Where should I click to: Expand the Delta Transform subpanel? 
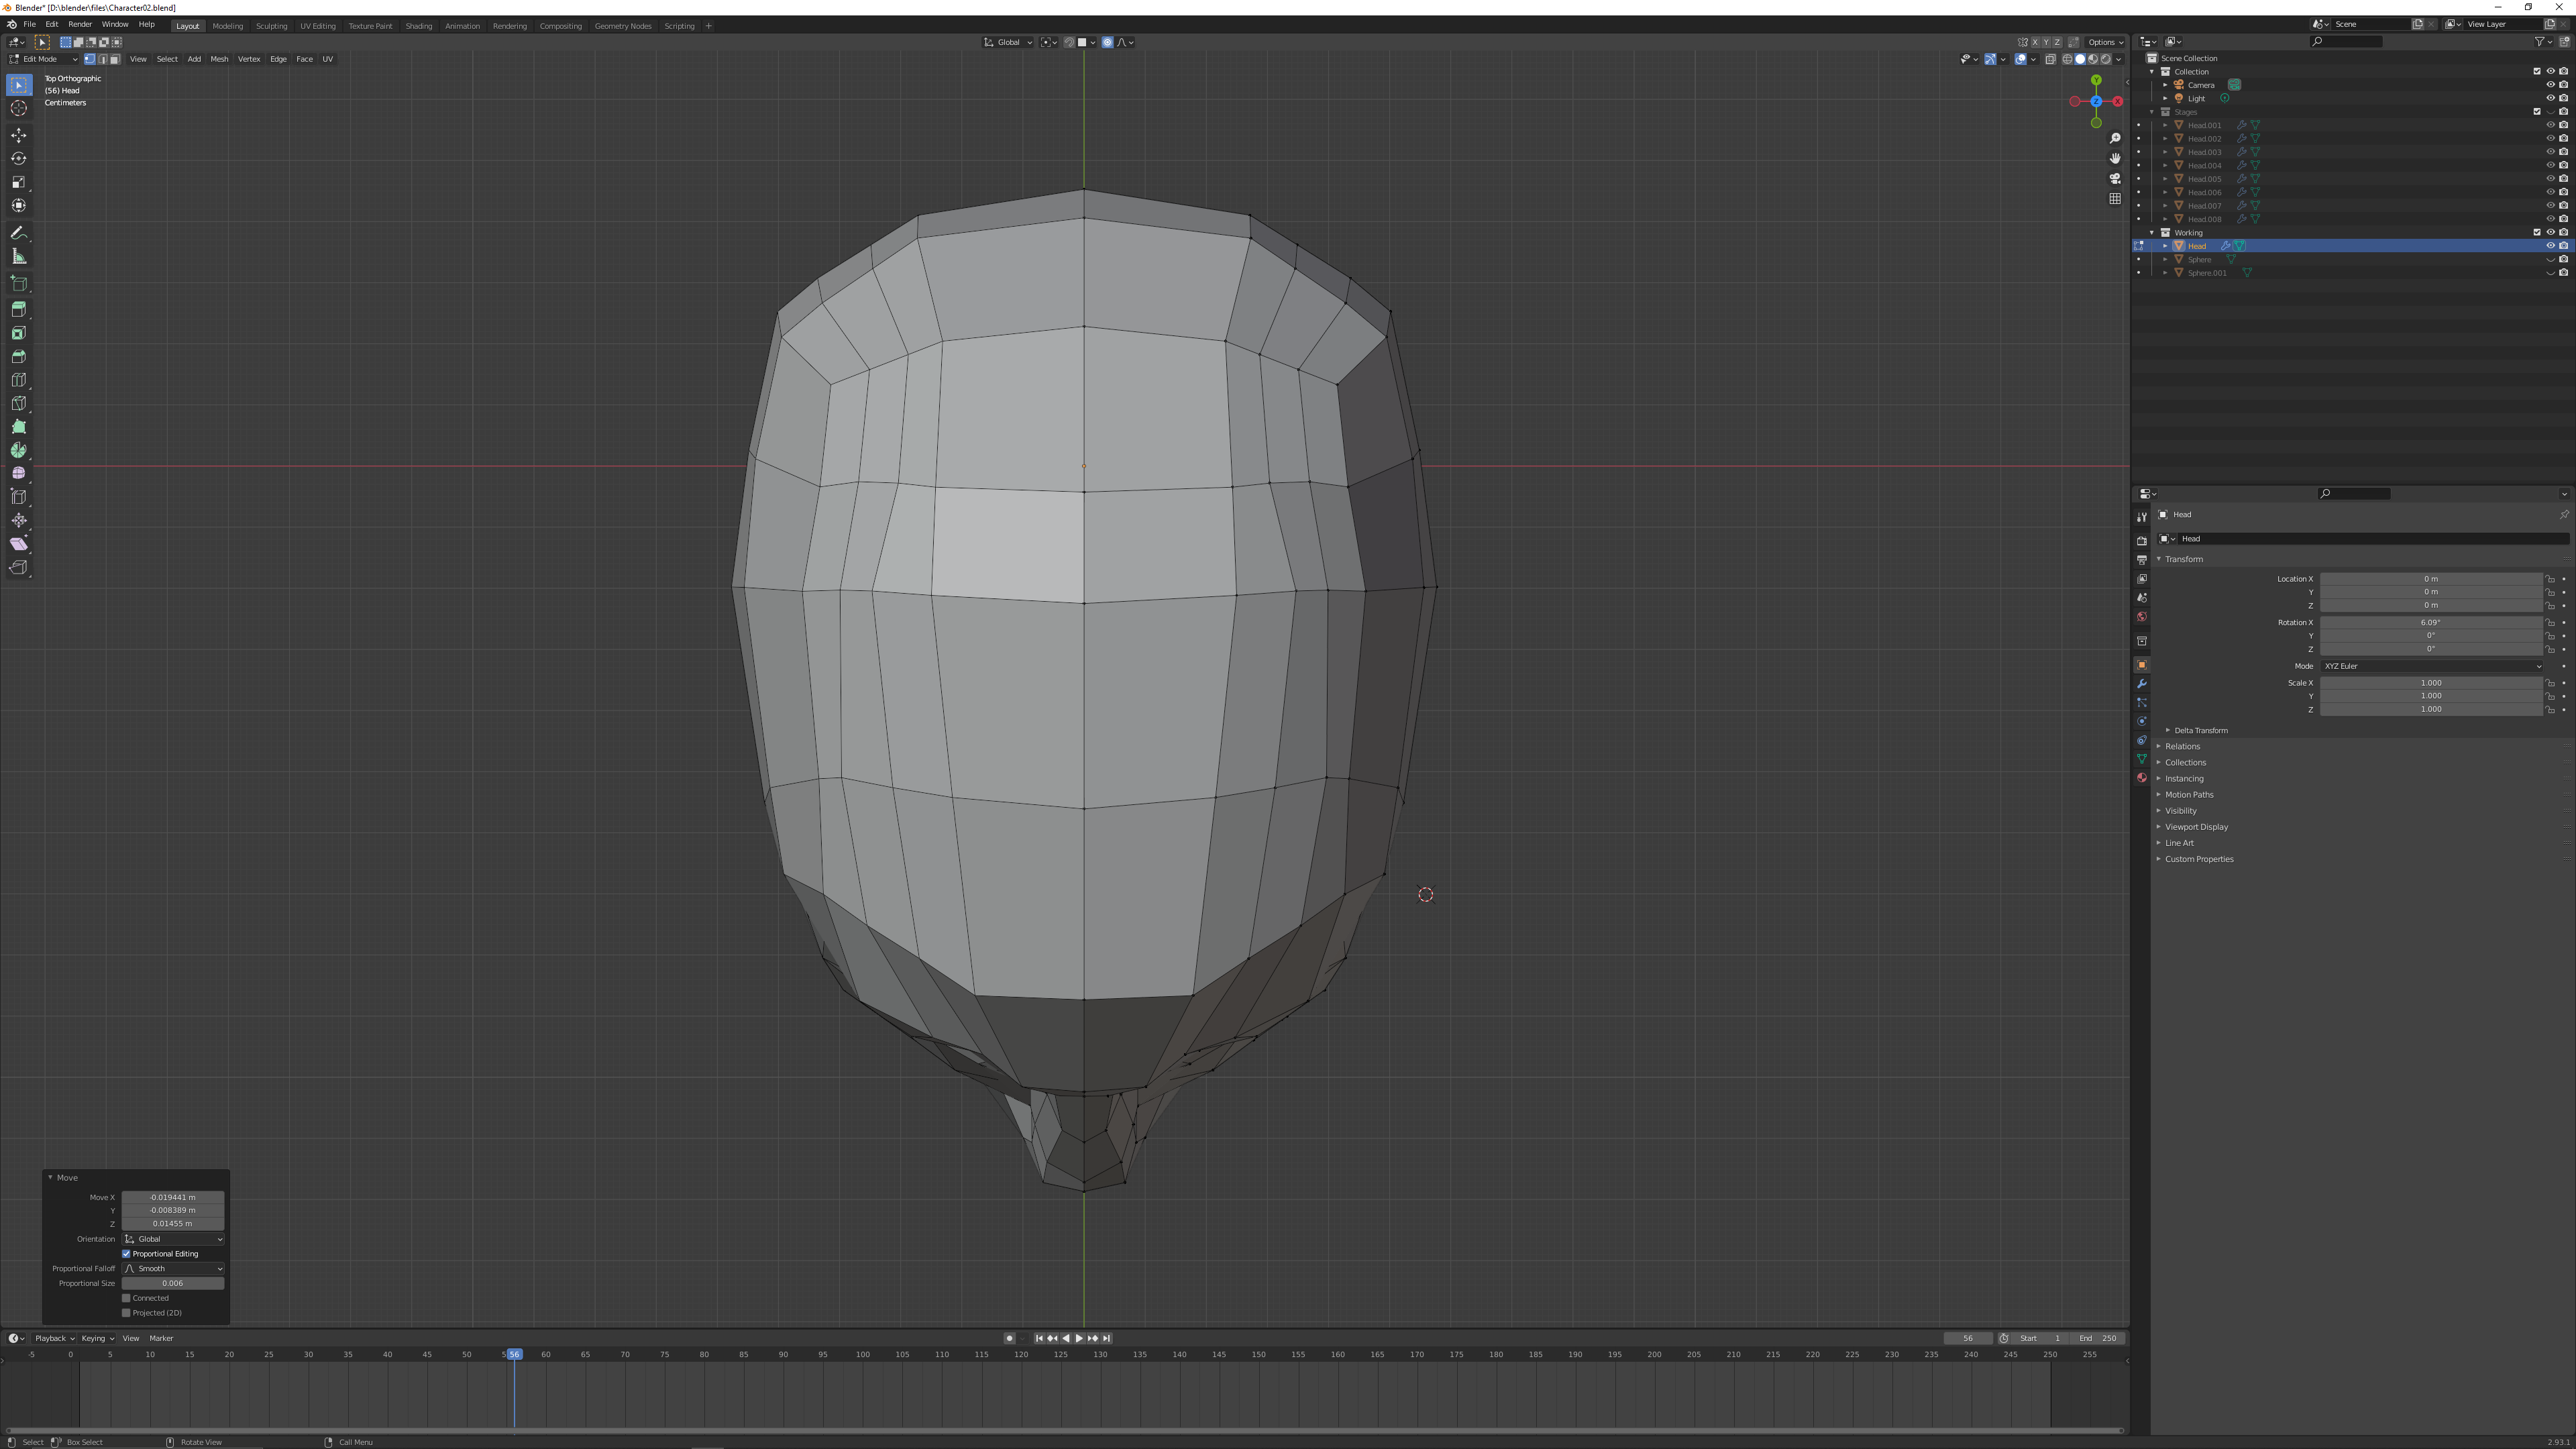click(x=2200, y=731)
